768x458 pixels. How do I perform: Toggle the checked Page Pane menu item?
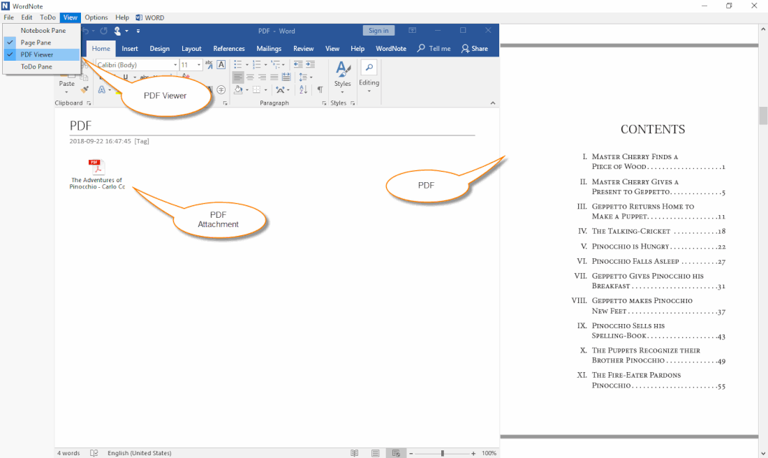point(42,43)
